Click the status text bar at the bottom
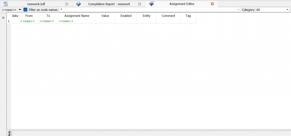This screenshot has width=291, height=136. (x=151, y=133)
